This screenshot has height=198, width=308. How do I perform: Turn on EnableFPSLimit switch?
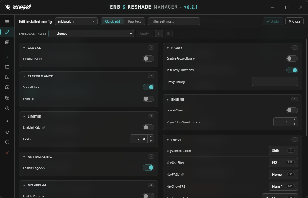click(148, 127)
